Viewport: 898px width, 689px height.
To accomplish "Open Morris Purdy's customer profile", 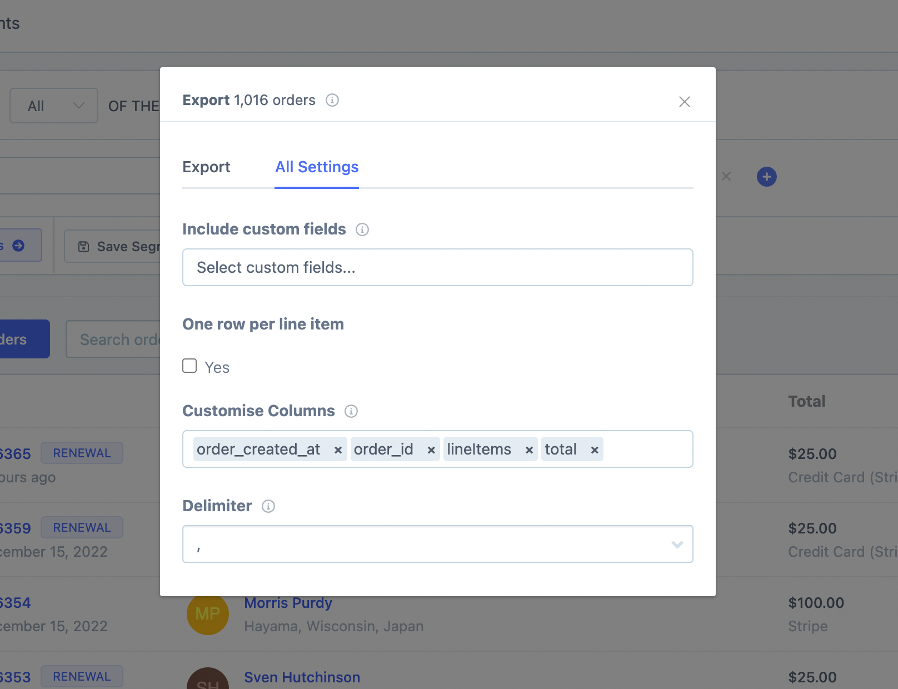I will point(288,603).
